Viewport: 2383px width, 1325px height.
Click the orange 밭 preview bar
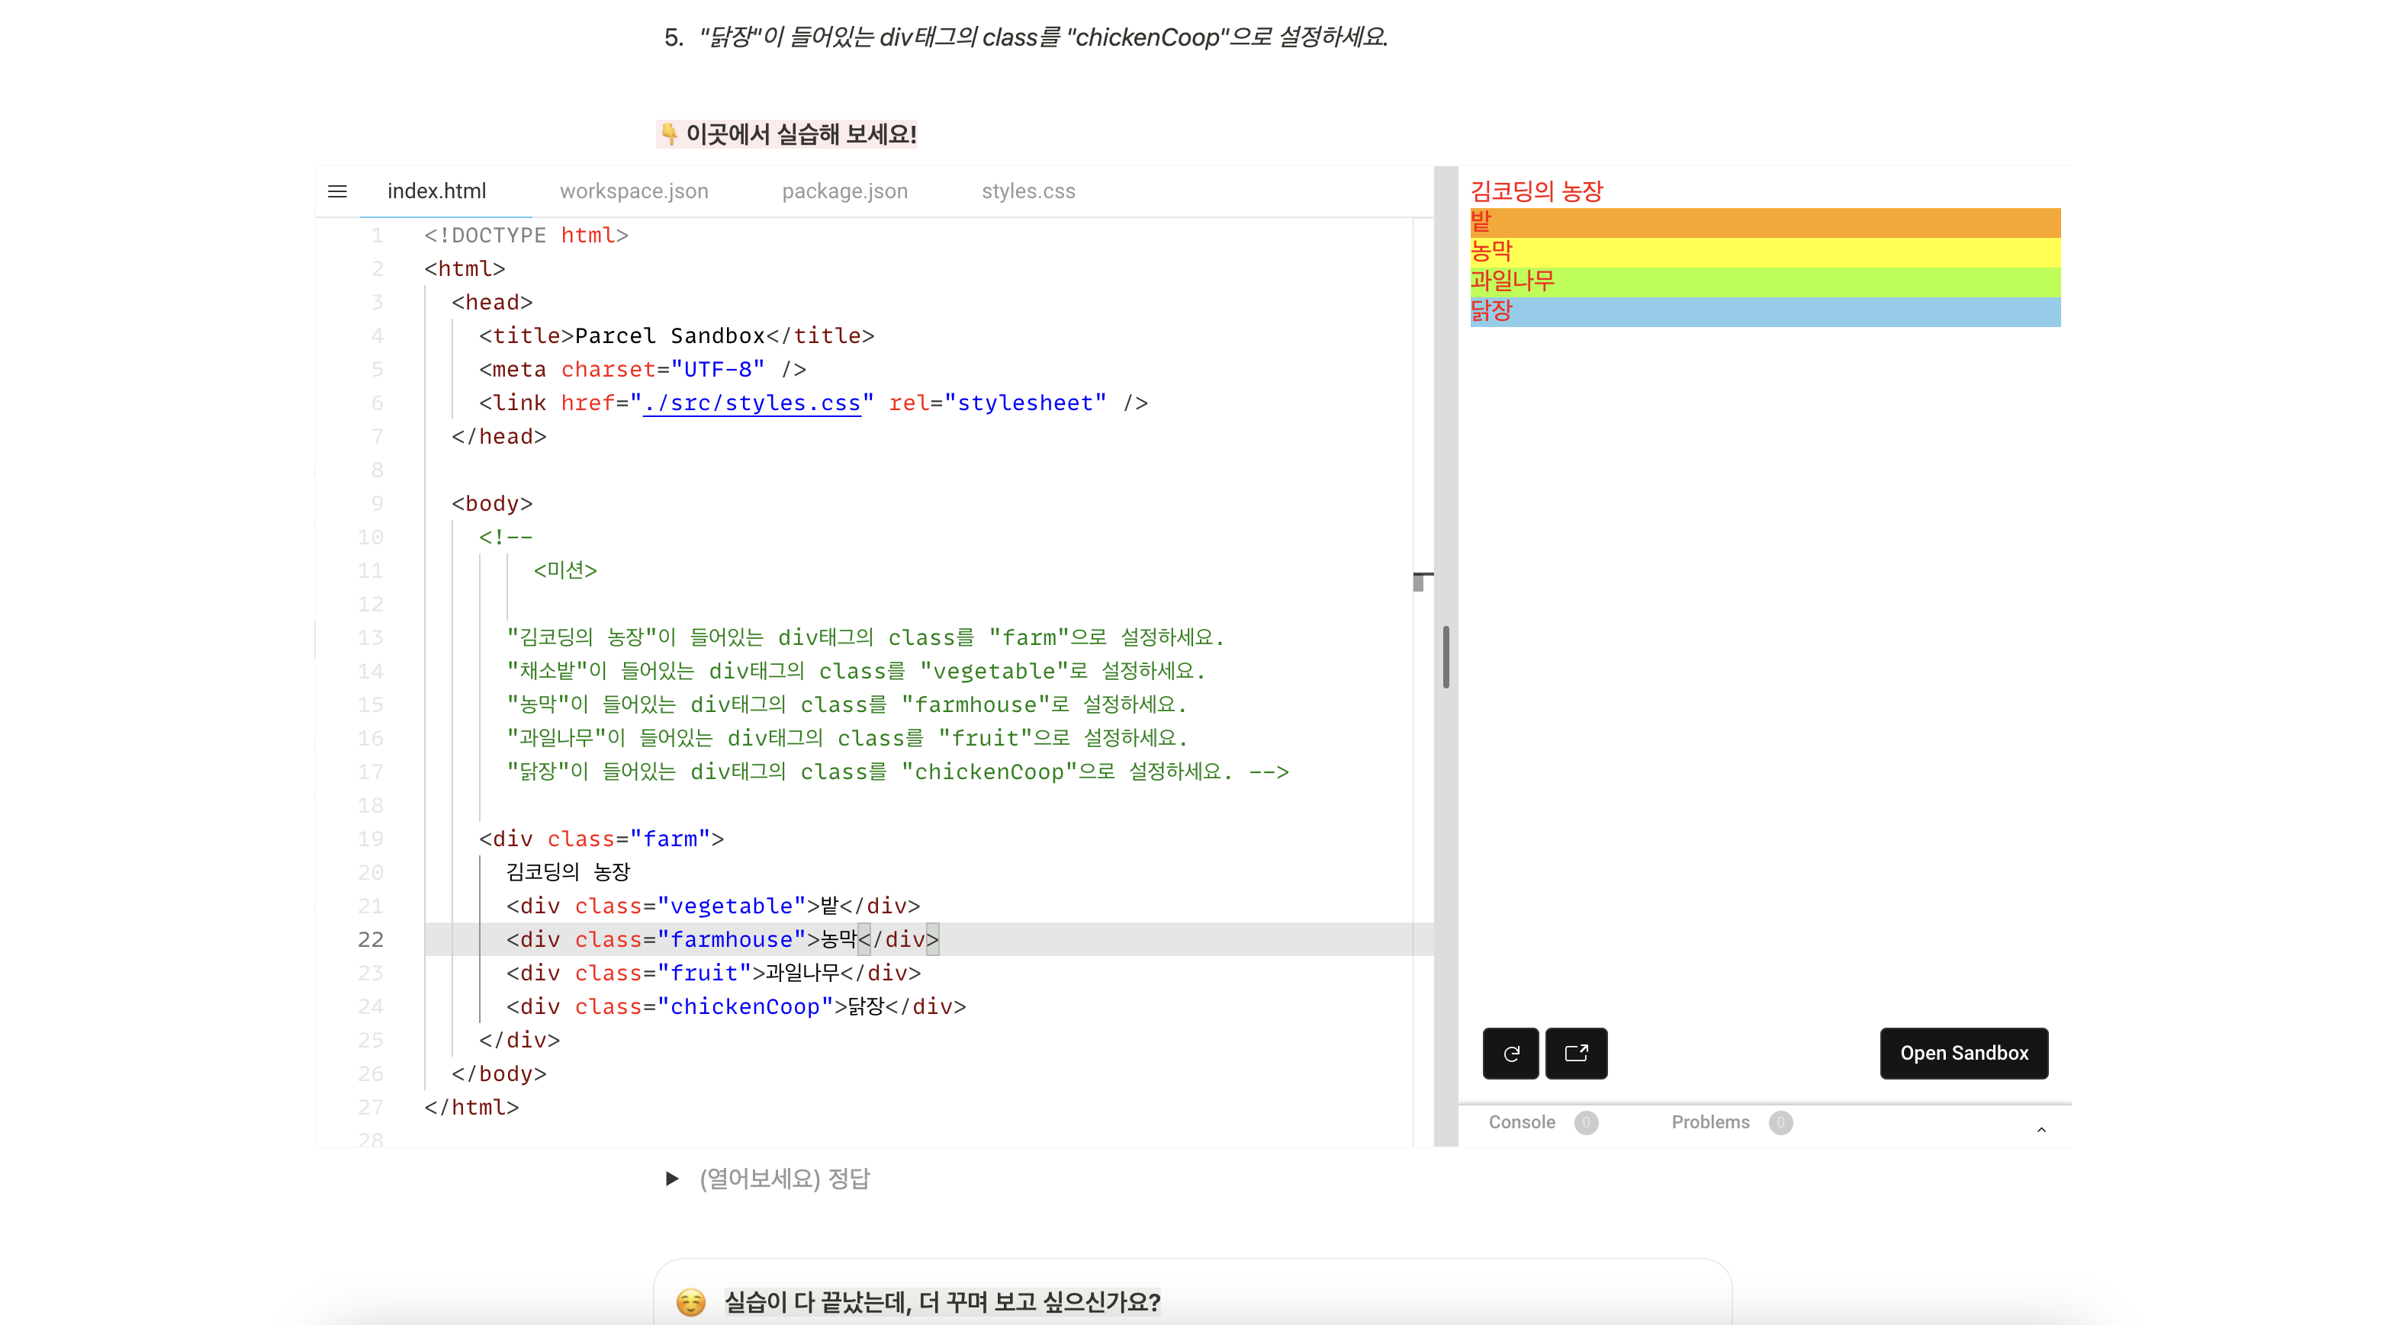1765,222
